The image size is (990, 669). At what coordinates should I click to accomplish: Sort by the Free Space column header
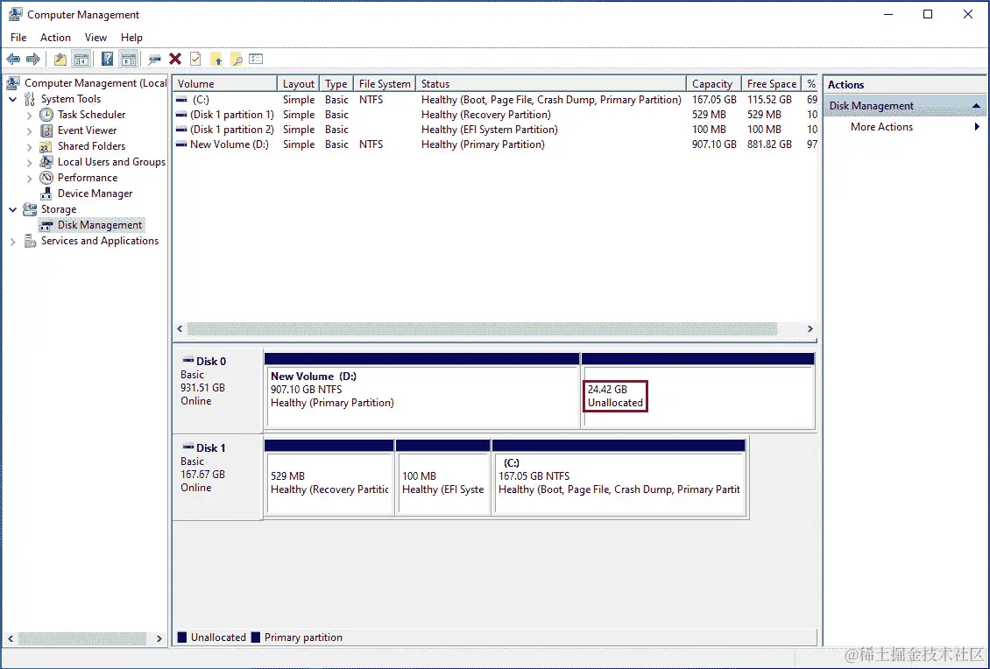772,84
